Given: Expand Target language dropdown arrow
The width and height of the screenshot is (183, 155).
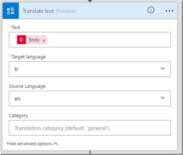Looking at the screenshot, I should 162,68.
